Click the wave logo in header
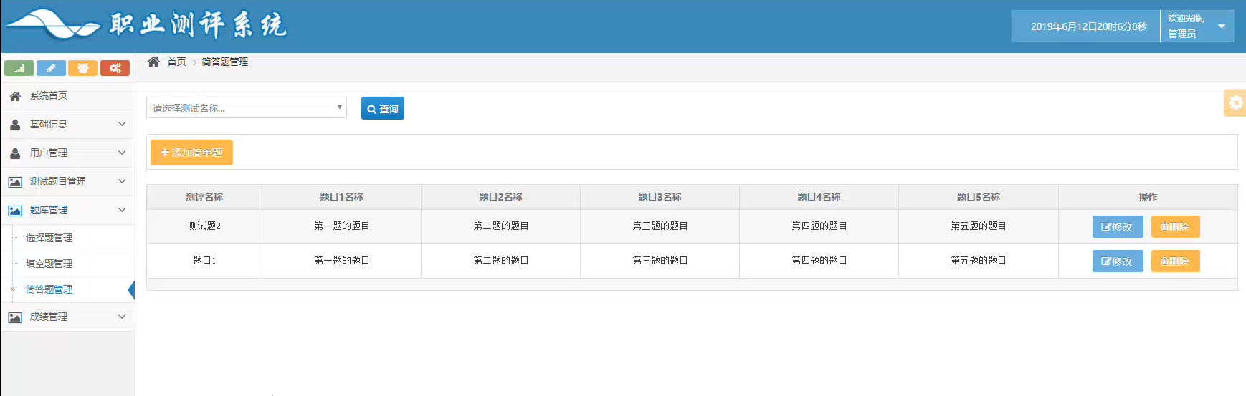 pyautogui.click(x=53, y=26)
